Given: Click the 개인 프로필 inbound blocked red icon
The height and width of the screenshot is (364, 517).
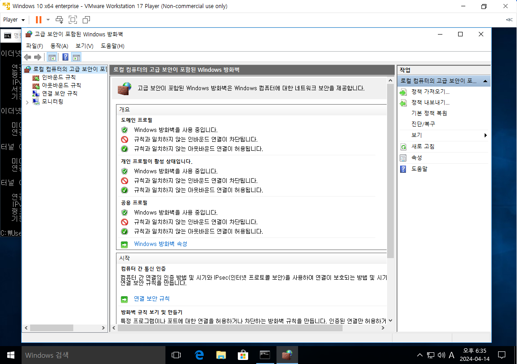Looking at the screenshot, I should (124, 181).
